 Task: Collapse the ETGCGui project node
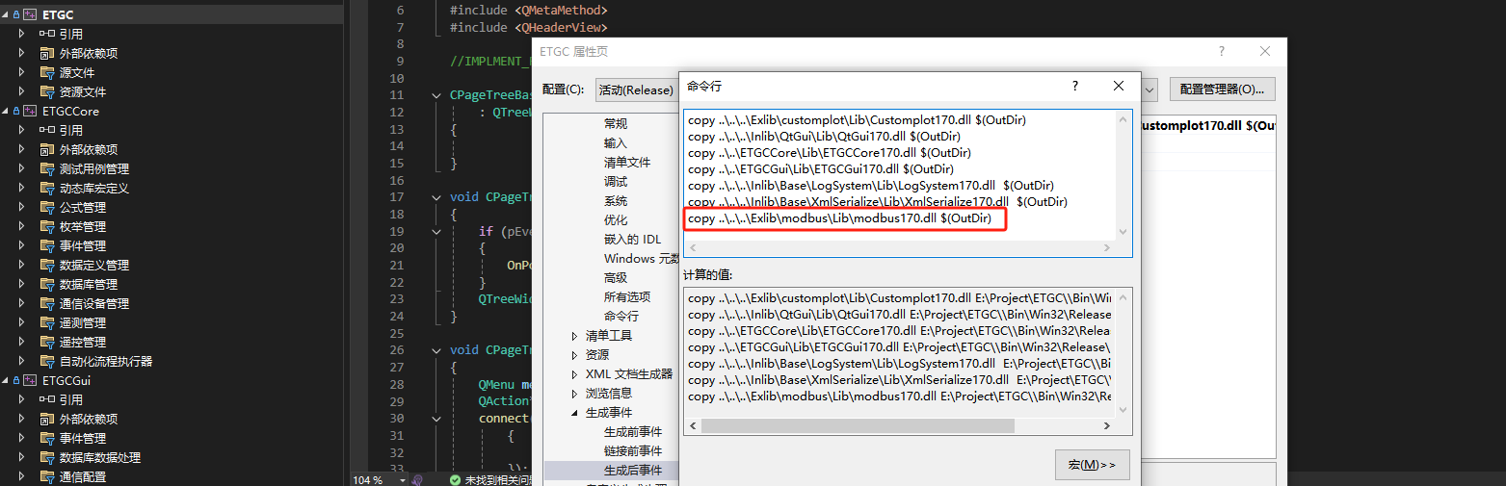(x=5, y=380)
